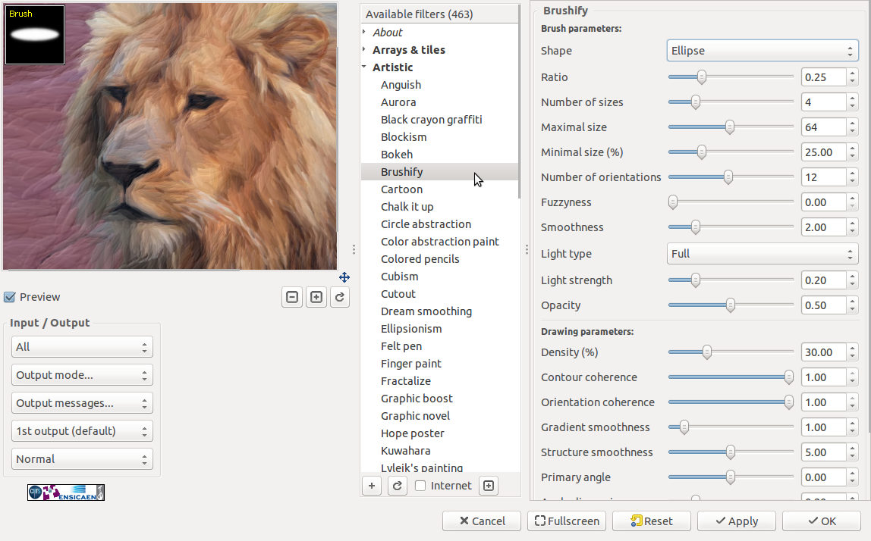The image size is (871, 541).
Task: Zoom in the preview with plus icon
Action: click(x=316, y=298)
